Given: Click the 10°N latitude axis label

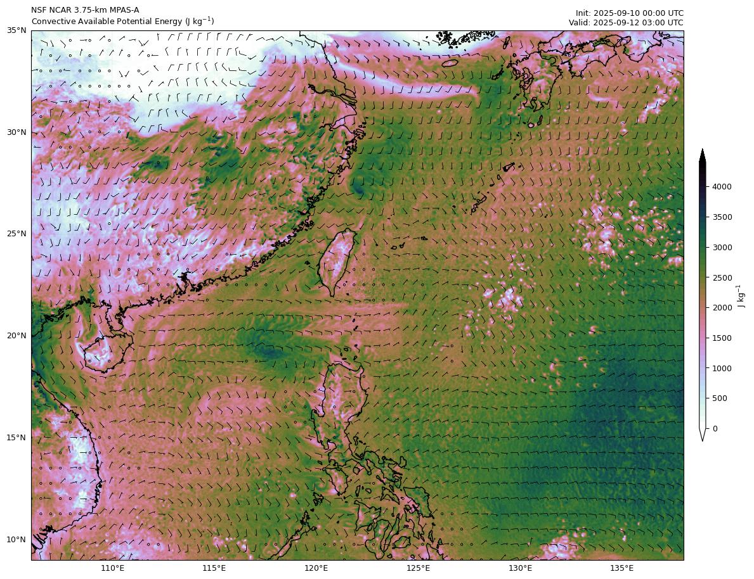Looking at the screenshot, I should point(16,540).
